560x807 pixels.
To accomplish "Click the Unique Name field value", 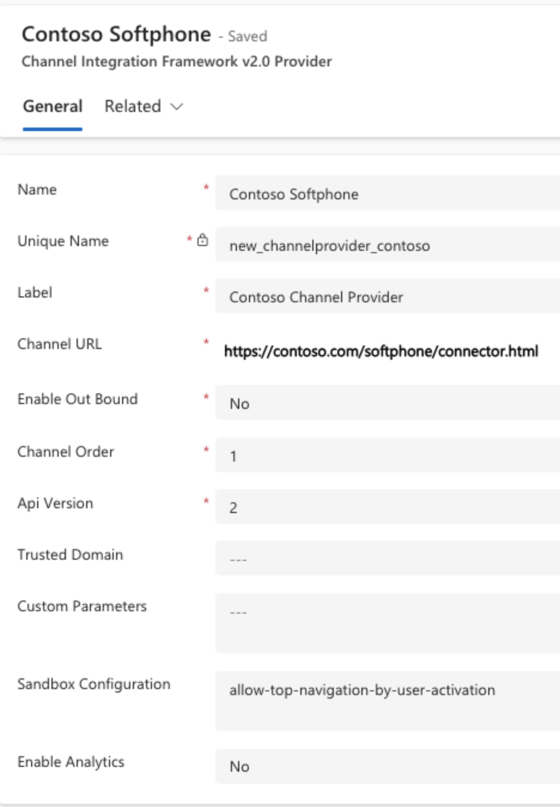I will (x=388, y=245).
